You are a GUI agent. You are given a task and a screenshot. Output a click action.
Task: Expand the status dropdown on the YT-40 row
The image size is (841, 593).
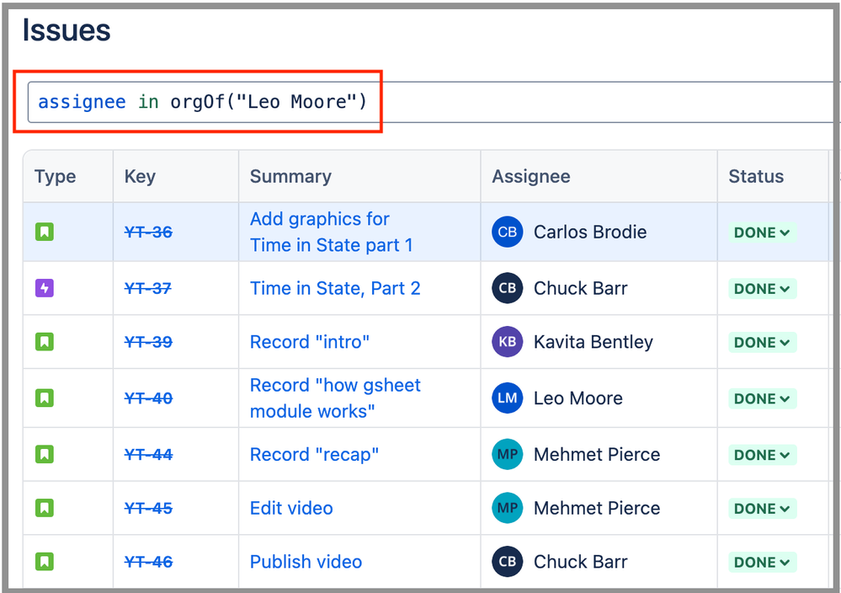(761, 398)
